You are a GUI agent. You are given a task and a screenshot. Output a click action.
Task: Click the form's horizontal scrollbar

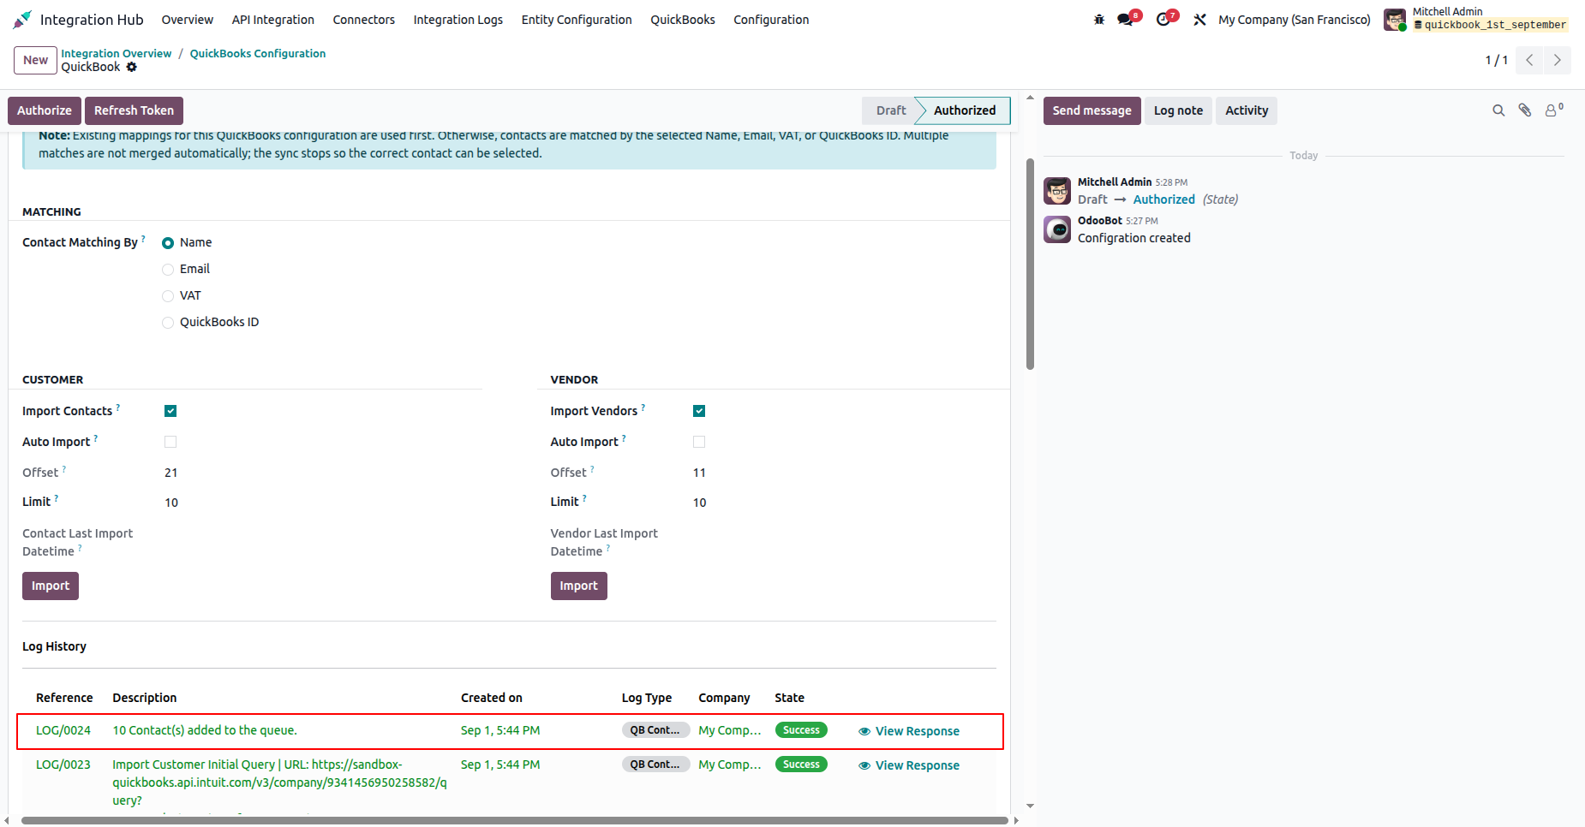514,820
